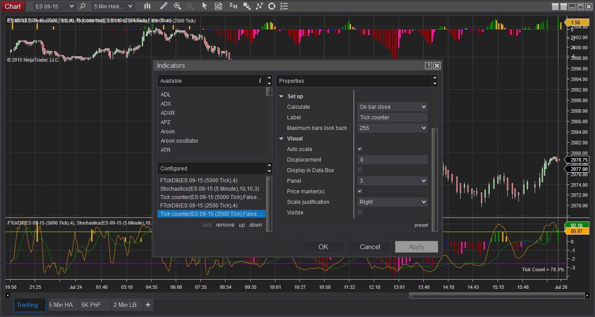Toggle the Price marker(s) checkbox
595x317 pixels.
pos(360,192)
